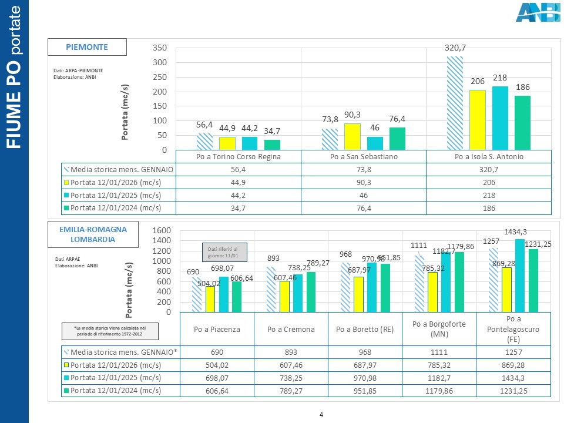
Task: Click table cell 90,3 in the Piemonte table
Action: tap(364, 182)
